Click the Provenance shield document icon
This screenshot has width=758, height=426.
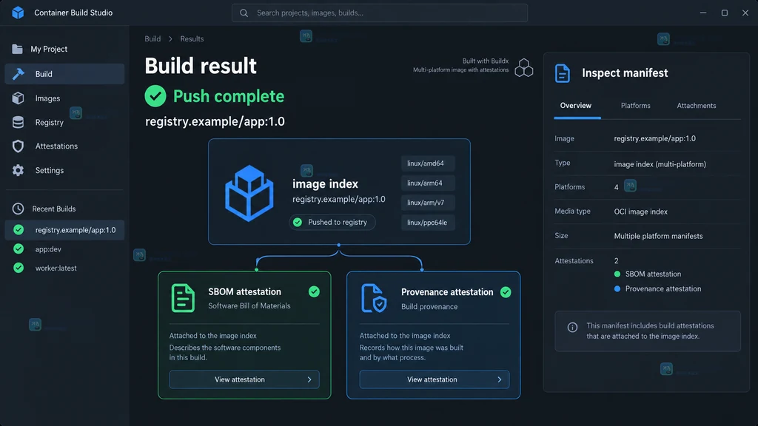374,298
